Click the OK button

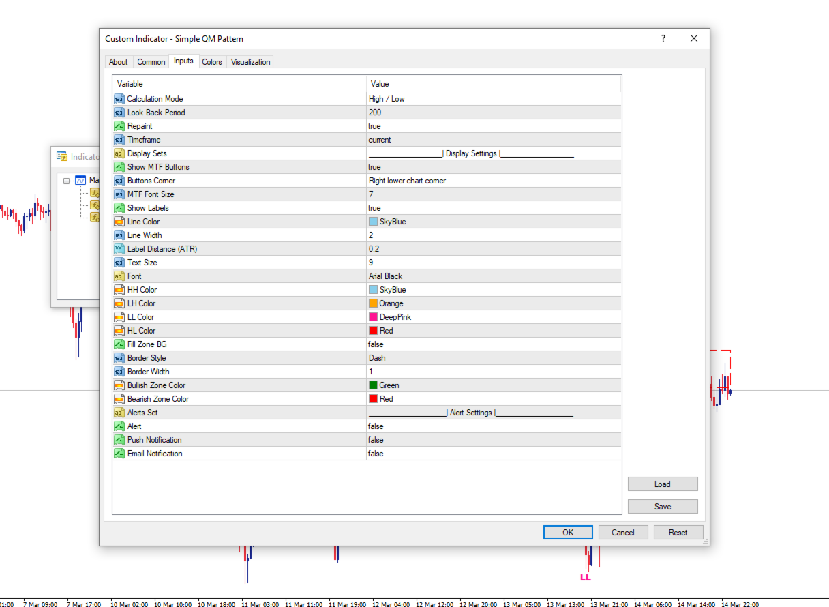point(568,533)
